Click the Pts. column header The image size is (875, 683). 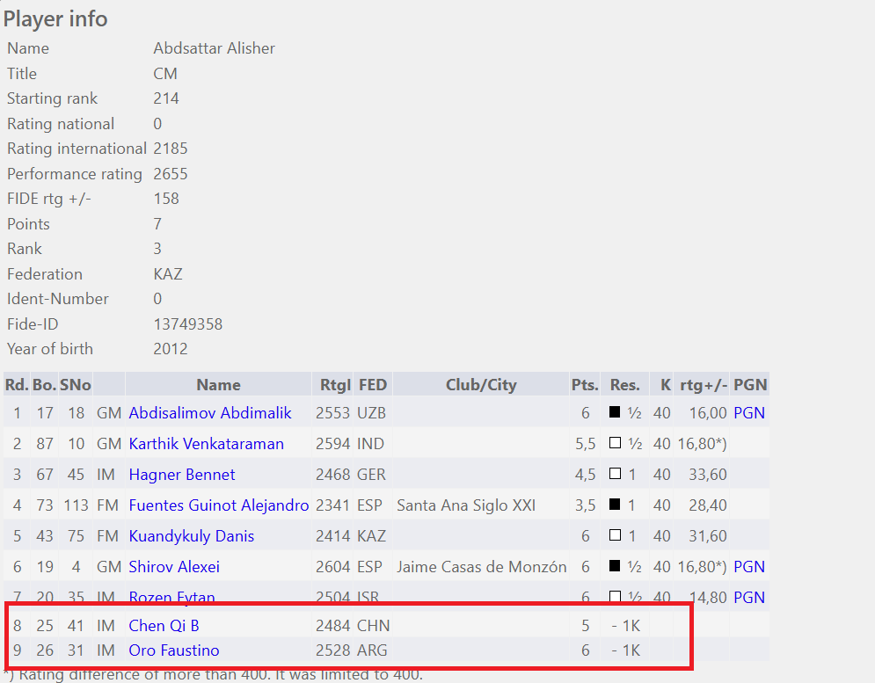(x=585, y=384)
